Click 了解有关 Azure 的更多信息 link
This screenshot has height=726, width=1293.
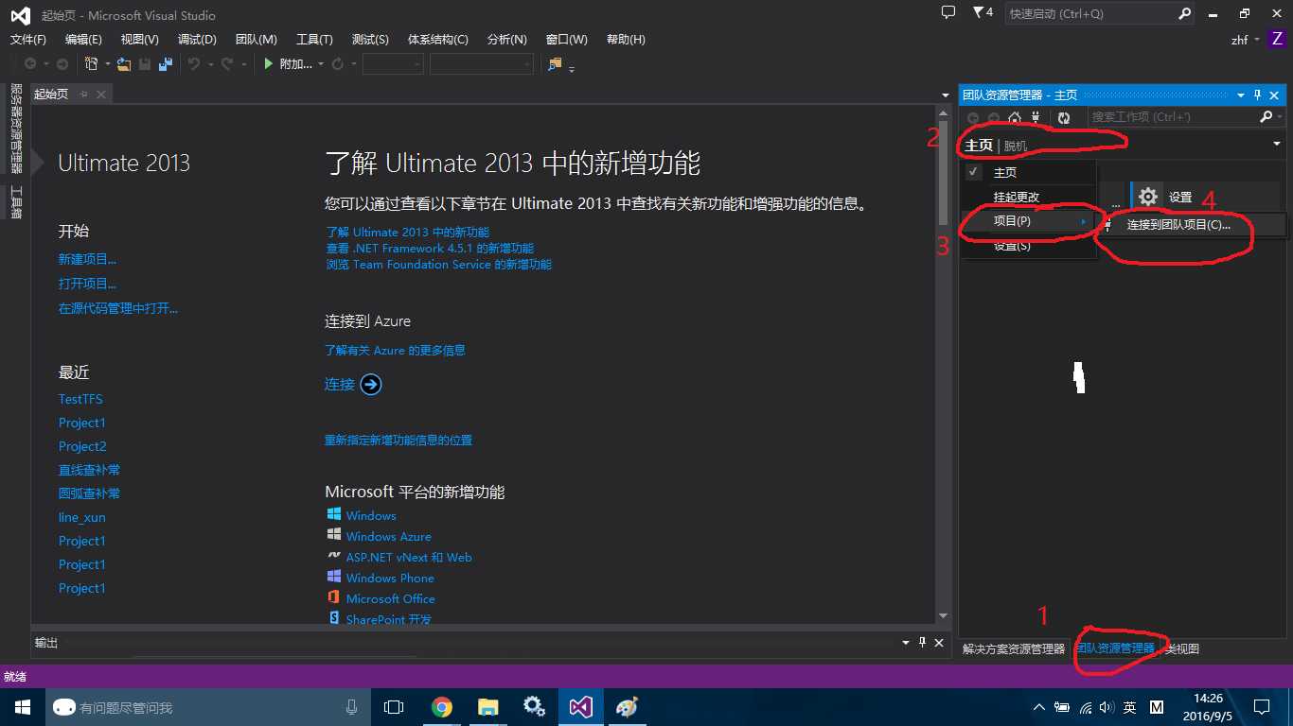point(395,350)
